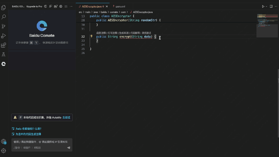279x157 pixels.
Task: Open the Baidu Comate sidebar icon
Action: [3, 64]
